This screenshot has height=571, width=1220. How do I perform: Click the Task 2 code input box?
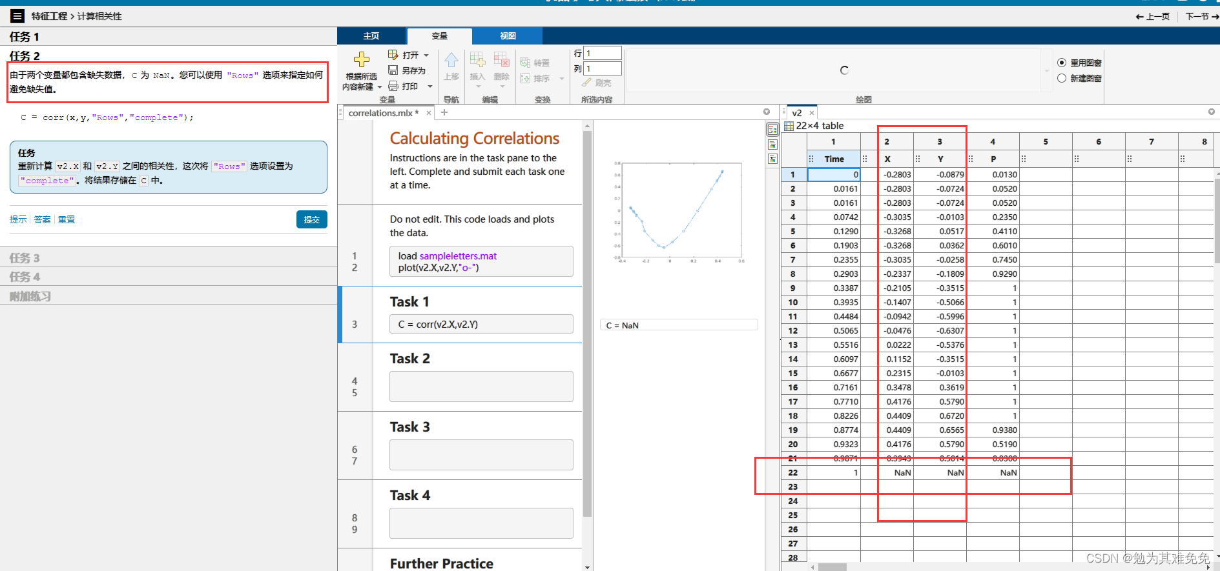tap(481, 386)
